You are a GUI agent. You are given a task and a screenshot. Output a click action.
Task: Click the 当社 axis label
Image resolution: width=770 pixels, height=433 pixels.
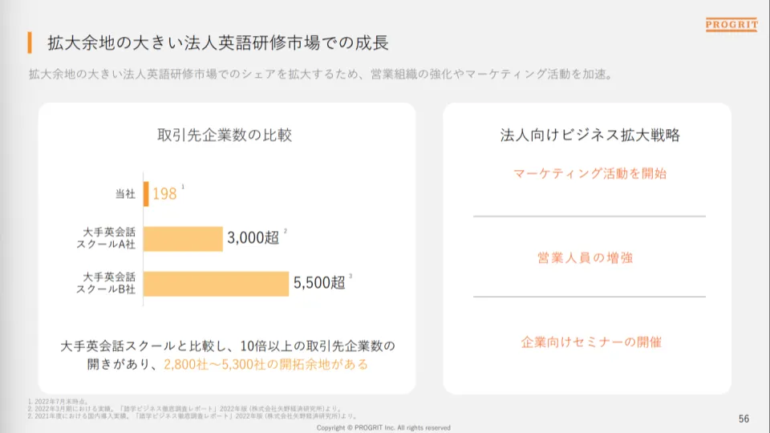tap(124, 194)
